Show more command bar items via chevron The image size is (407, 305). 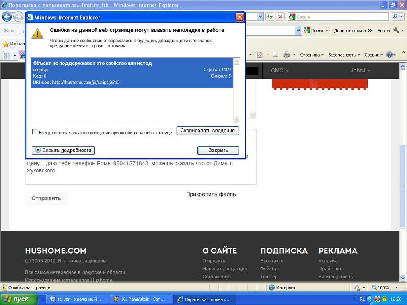coord(403,52)
